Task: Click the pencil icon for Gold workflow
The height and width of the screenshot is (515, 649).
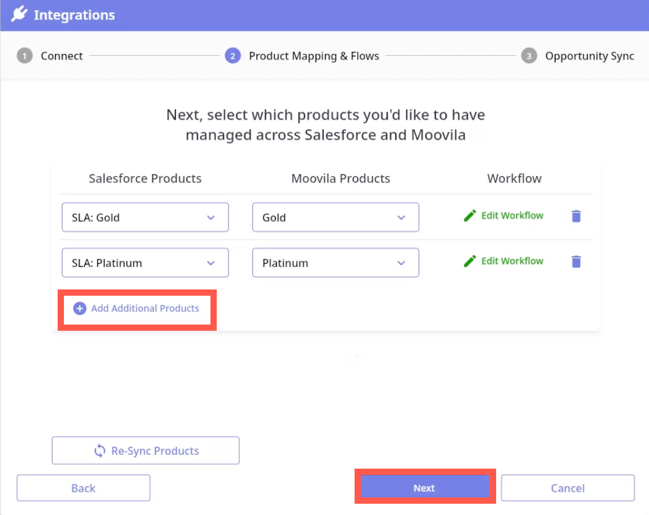Action: [470, 216]
